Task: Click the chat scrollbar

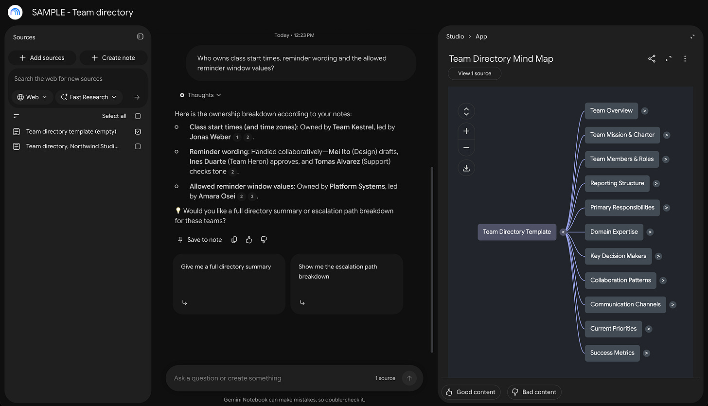Action: (x=432, y=260)
